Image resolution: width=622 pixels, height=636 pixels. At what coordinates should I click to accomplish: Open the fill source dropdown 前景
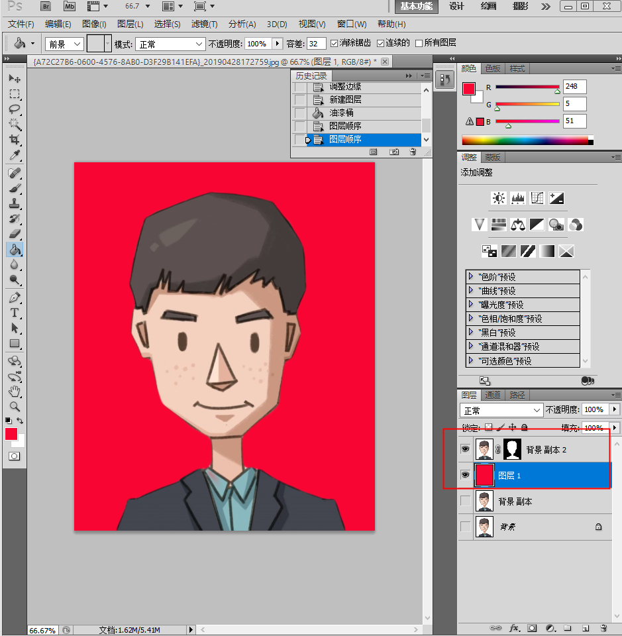(x=64, y=44)
